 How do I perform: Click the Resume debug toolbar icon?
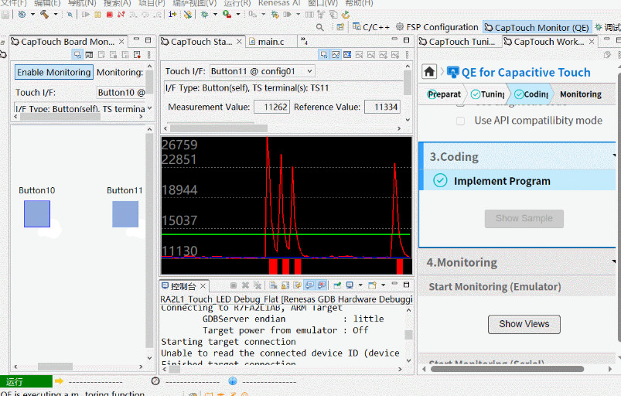click(x=86, y=15)
